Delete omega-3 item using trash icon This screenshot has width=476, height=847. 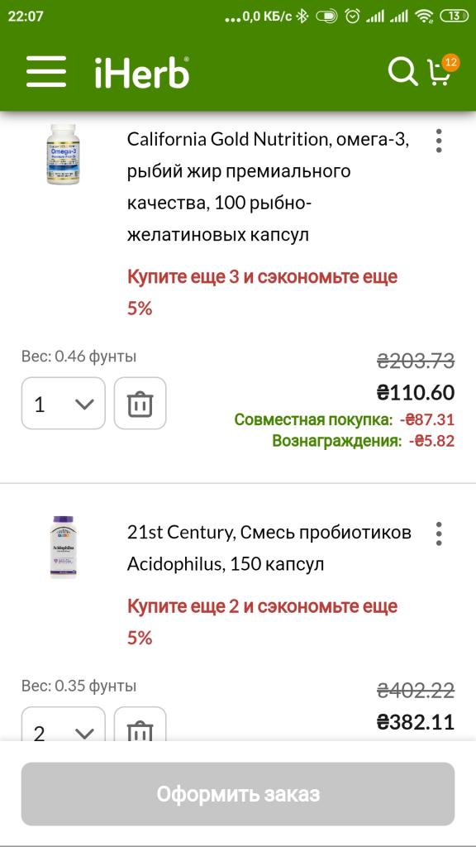tap(140, 404)
